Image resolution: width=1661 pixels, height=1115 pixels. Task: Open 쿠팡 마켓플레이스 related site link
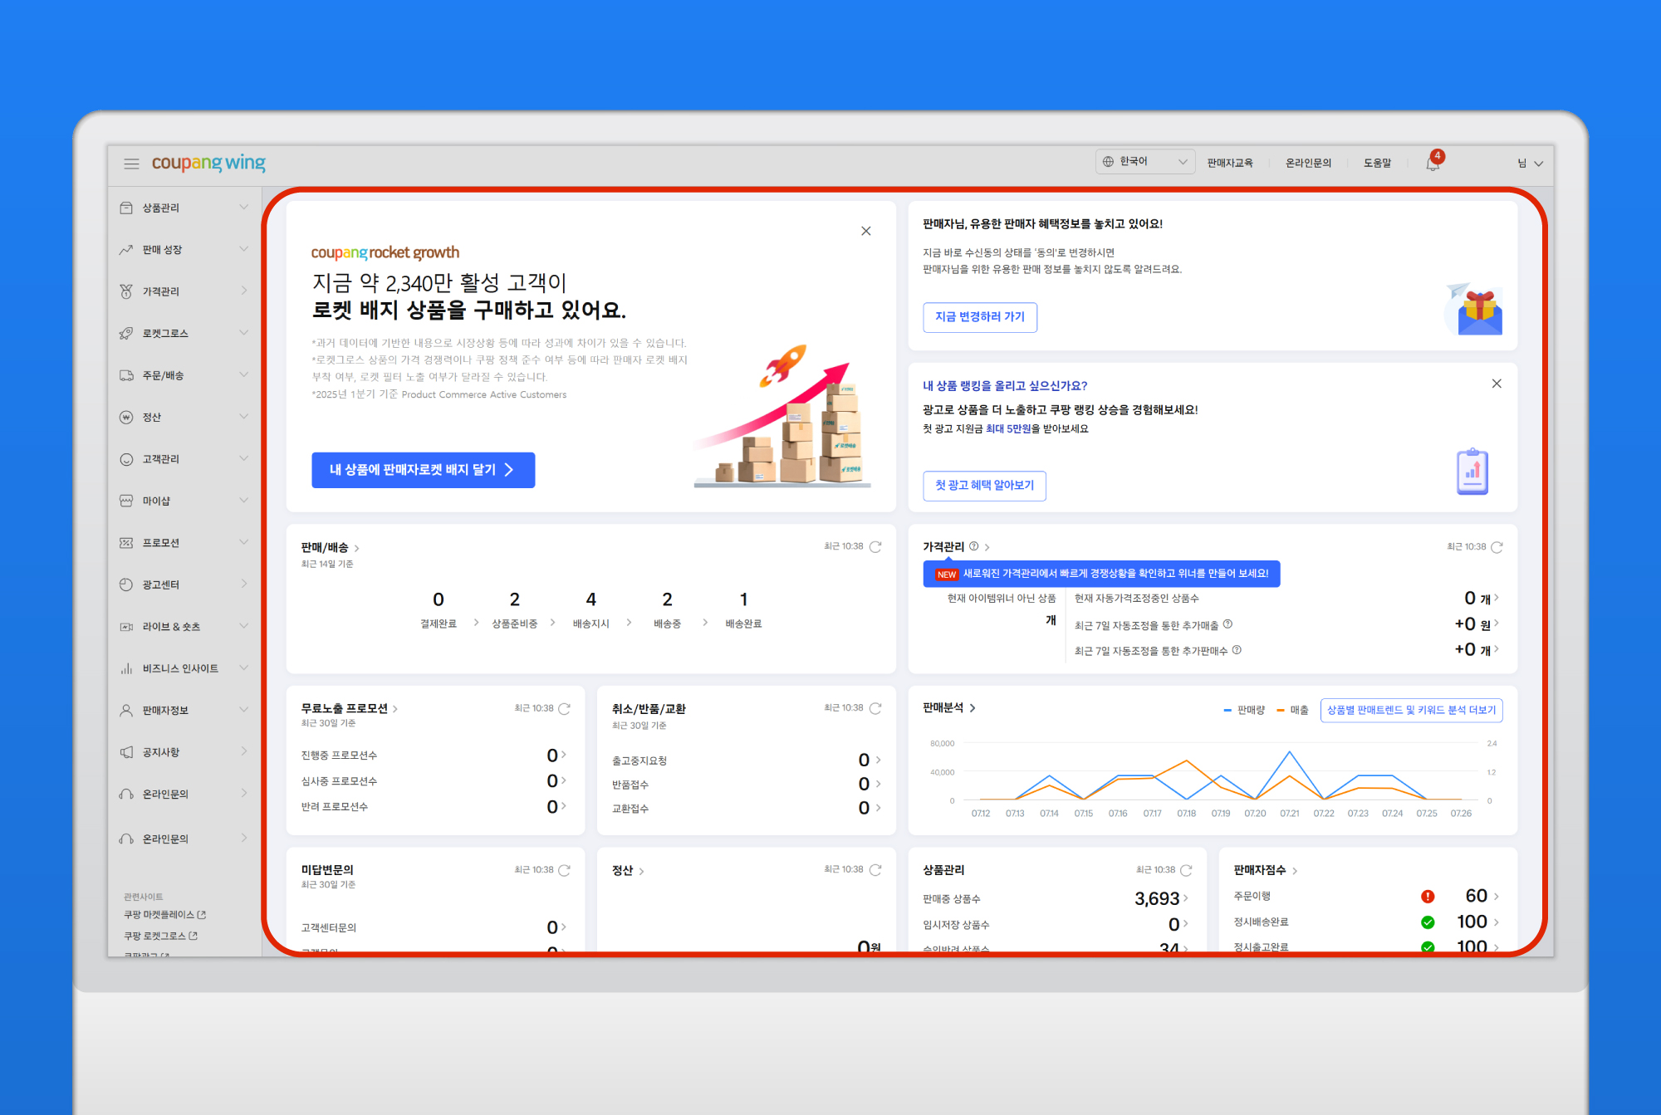pyautogui.click(x=164, y=915)
